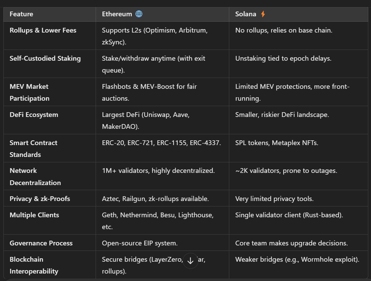Click the 'Governance Process' row label
The width and height of the screenshot is (371, 281).
coord(41,243)
